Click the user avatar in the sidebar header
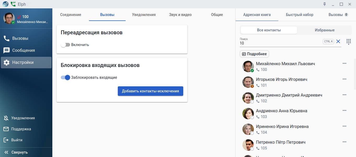356x157 pixels. click(9, 18)
